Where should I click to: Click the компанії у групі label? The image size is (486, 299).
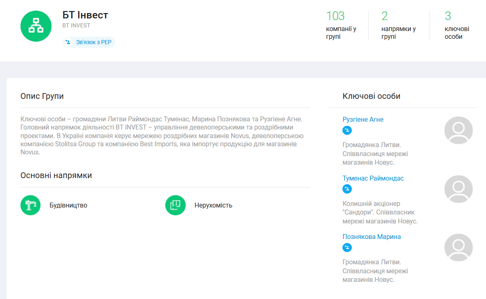coord(341,33)
